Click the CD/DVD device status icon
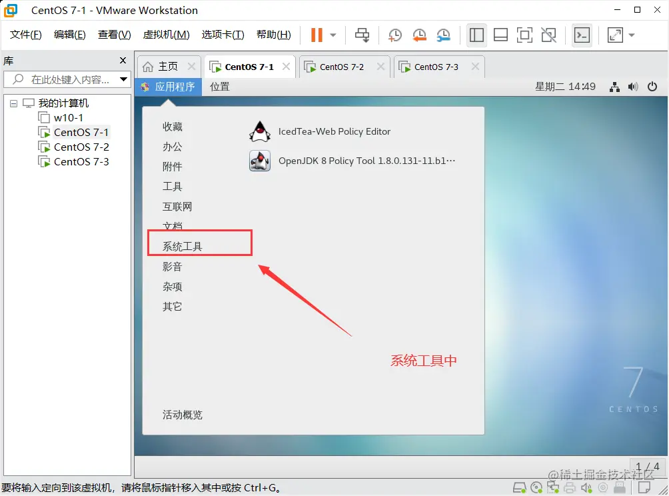 pos(536,487)
